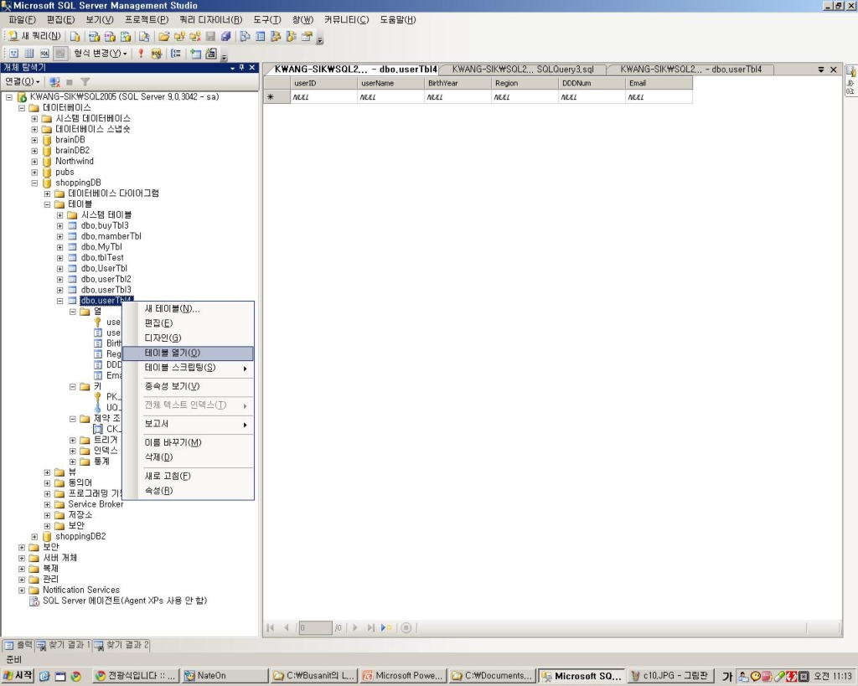Click the Add Group By icon

pos(176,53)
